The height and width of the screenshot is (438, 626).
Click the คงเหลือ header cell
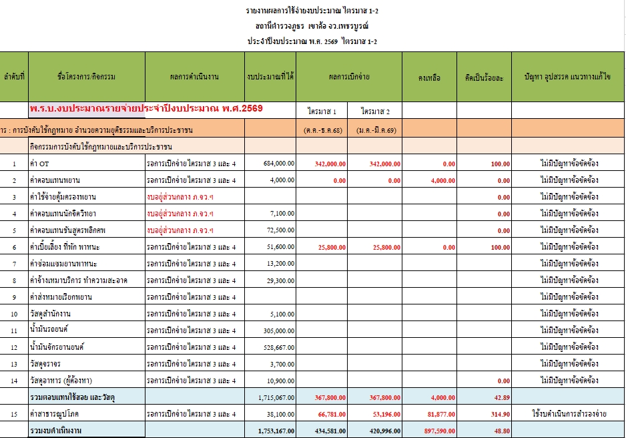[430, 77]
